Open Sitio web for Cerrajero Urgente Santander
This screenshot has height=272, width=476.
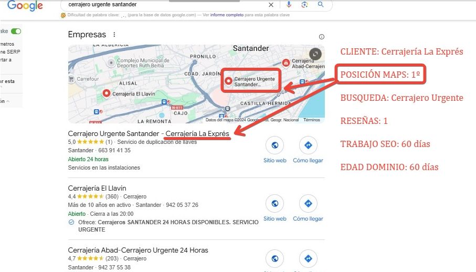[274, 150]
